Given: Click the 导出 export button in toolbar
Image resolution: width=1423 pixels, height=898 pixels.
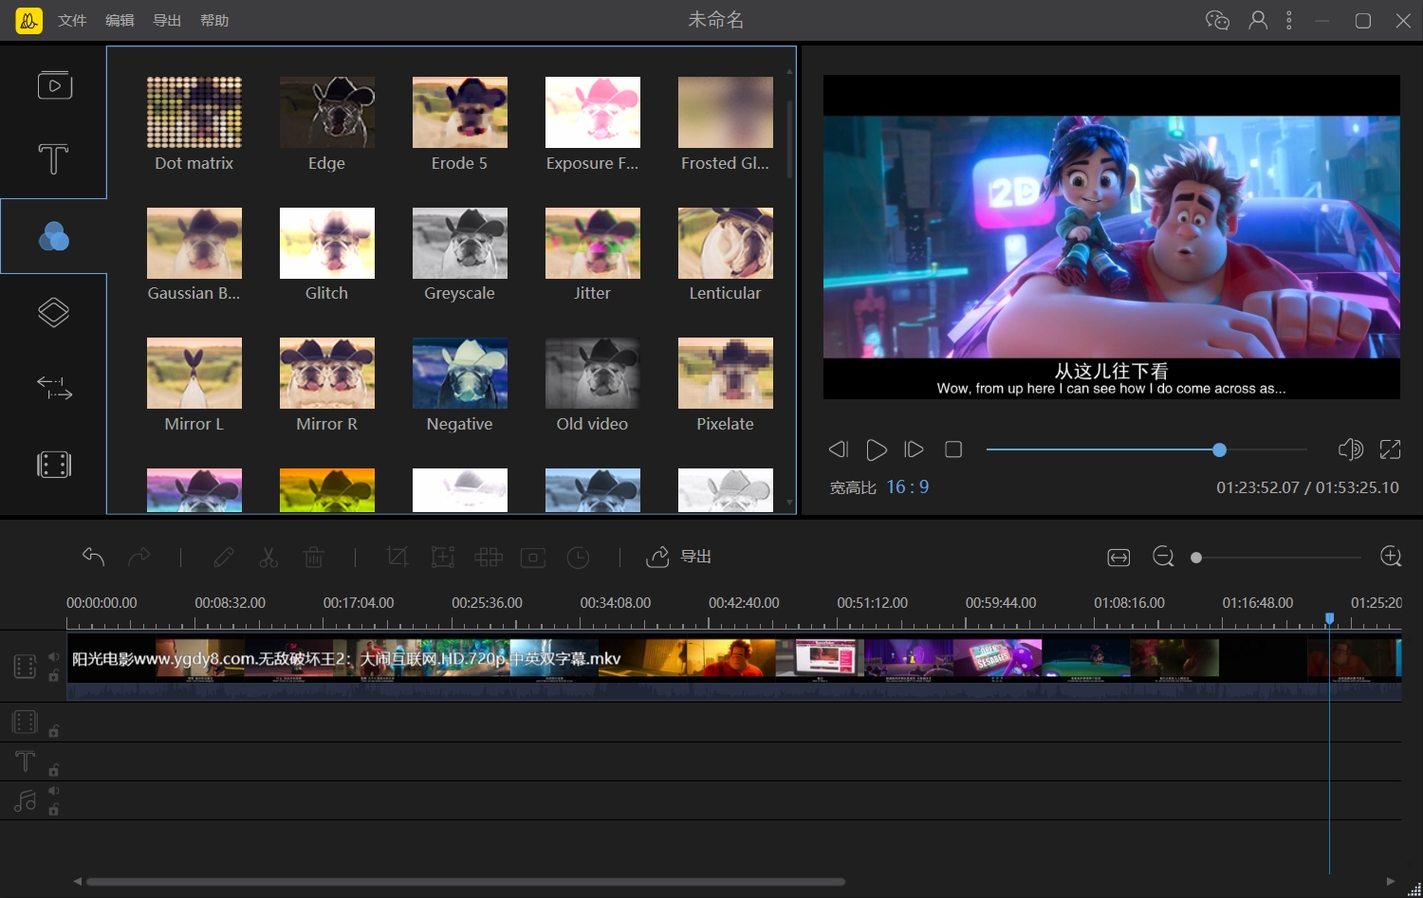Looking at the screenshot, I should pyautogui.click(x=678, y=557).
